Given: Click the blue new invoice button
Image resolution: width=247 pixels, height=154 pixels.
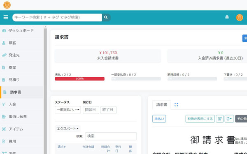Looking at the screenshot, I should coord(245,38).
